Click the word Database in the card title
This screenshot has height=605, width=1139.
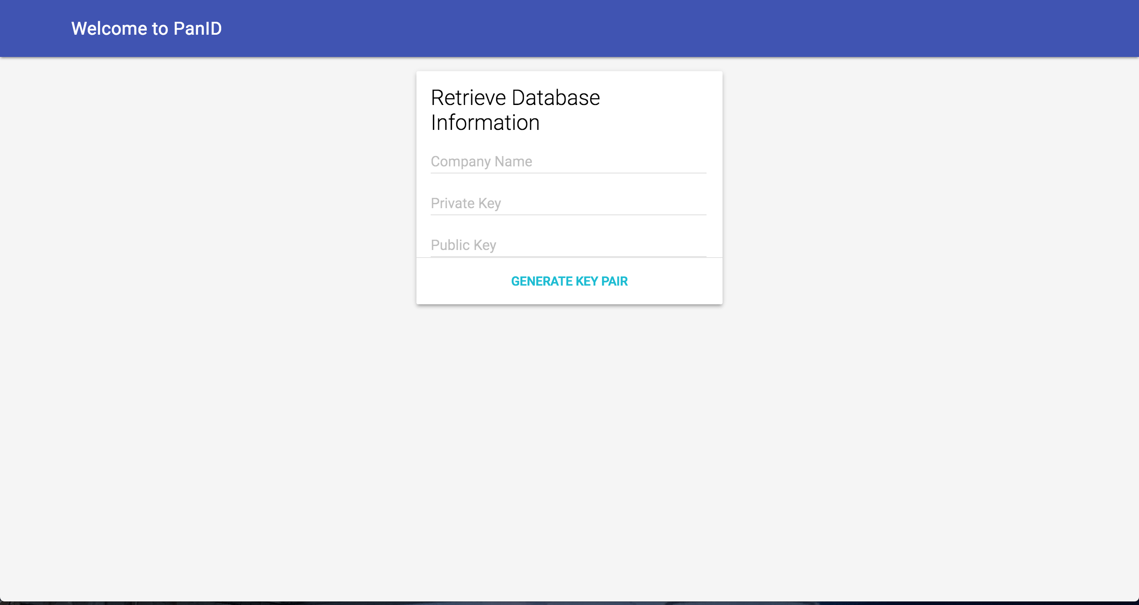coord(556,98)
